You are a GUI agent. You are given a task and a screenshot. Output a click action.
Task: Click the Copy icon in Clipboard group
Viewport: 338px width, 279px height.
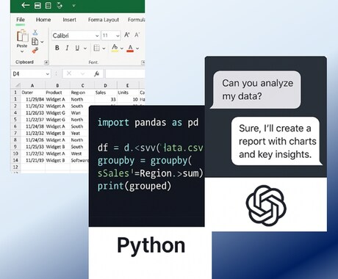[x=35, y=42]
